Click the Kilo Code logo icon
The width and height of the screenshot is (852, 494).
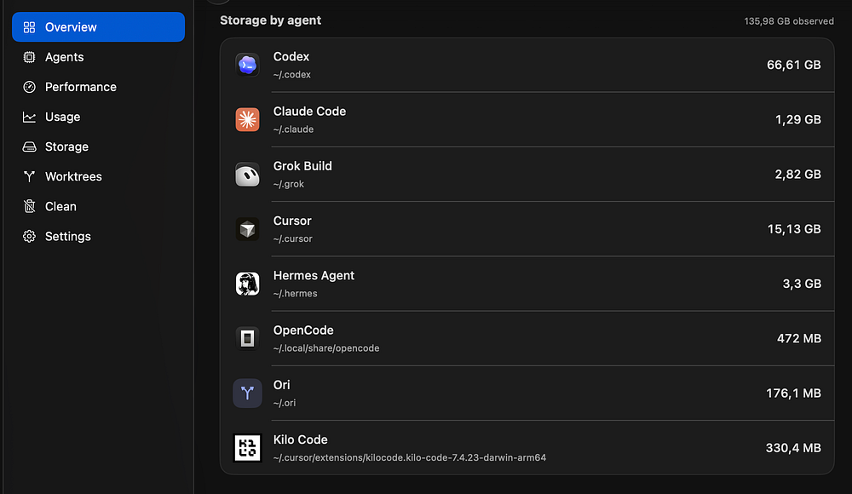(247, 448)
